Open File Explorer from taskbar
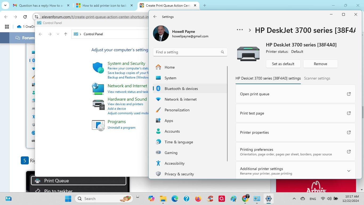The image size is (364, 205). point(163,199)
